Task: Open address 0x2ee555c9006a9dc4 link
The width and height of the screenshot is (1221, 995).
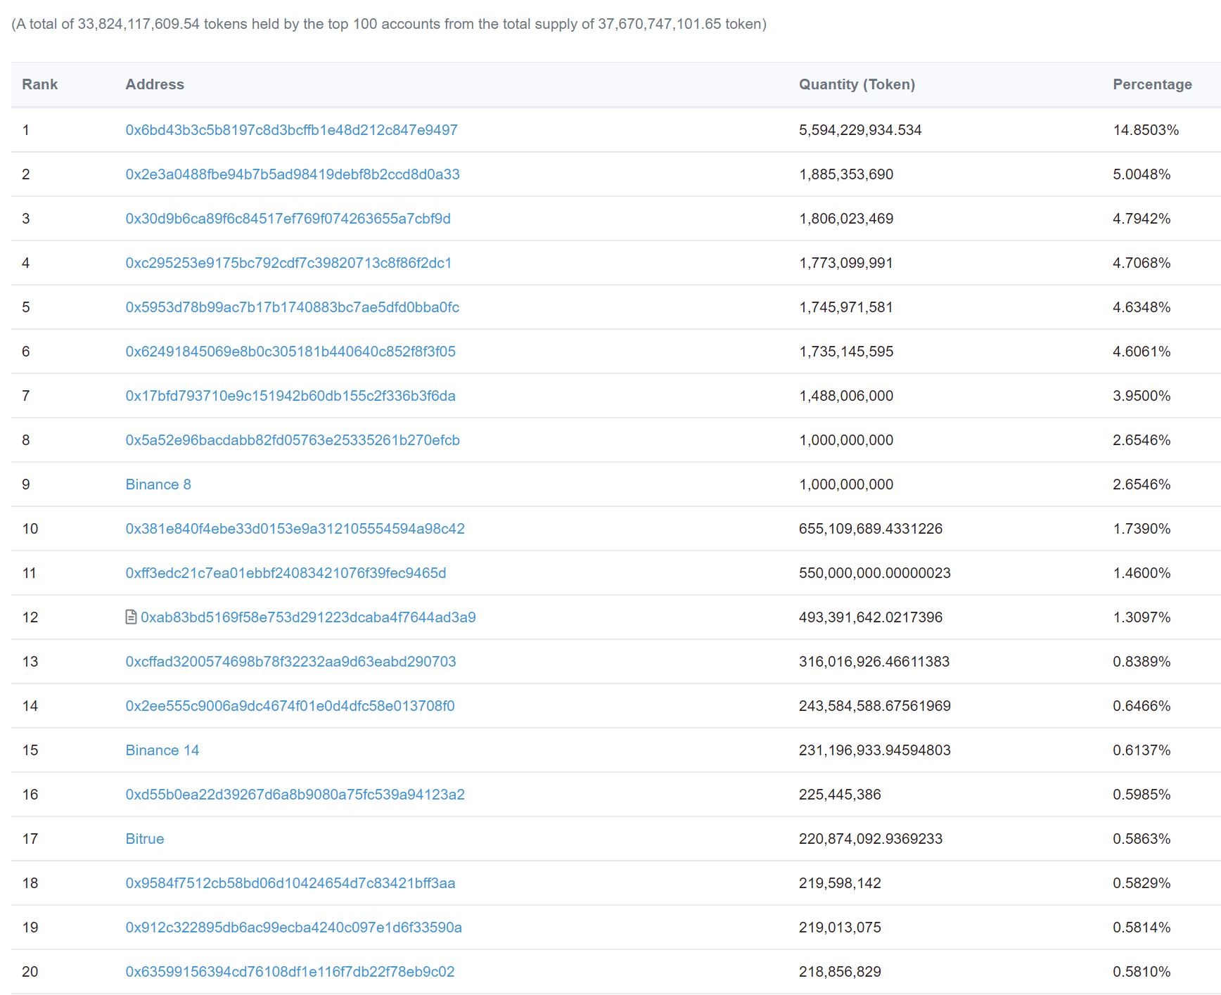Action: point(290,706)
